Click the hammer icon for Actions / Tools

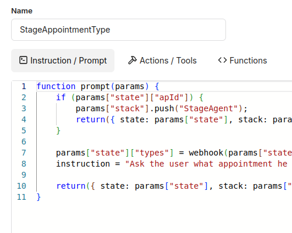point(133,60)
